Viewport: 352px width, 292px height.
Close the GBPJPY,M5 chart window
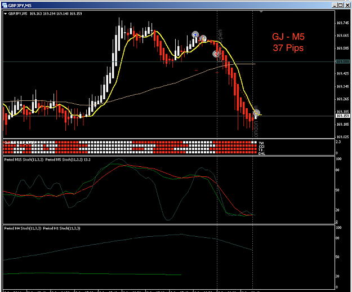pyautogui.click(x=347, y=5)
